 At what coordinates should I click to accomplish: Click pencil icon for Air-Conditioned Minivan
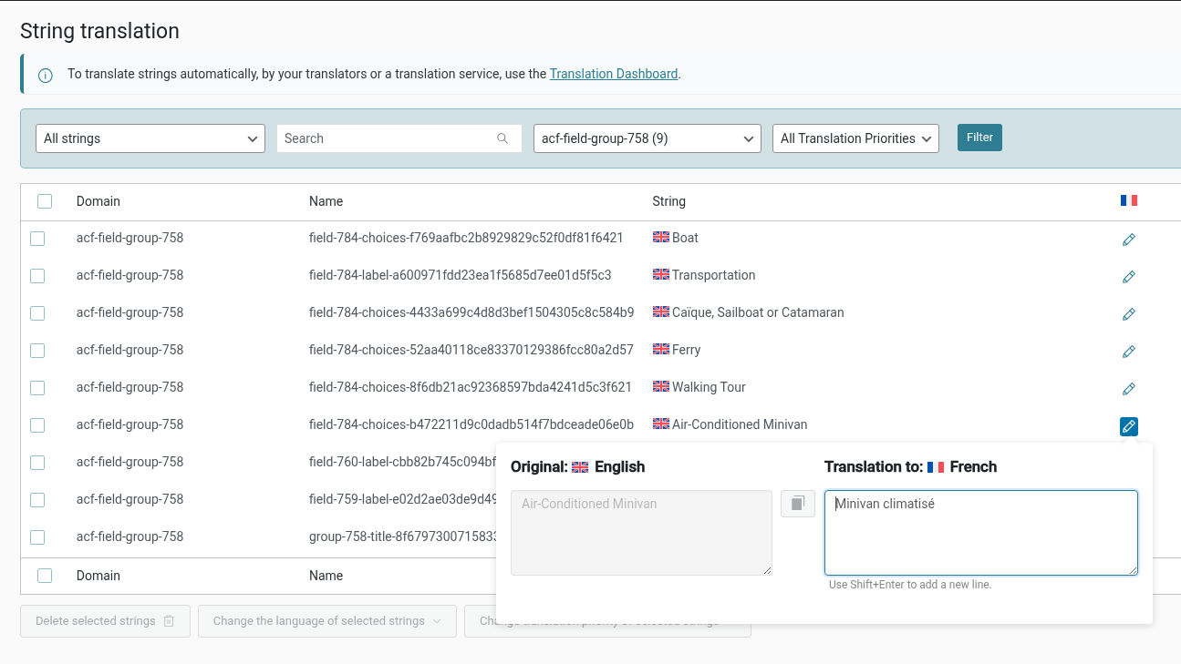click(x=1128, y=426)
